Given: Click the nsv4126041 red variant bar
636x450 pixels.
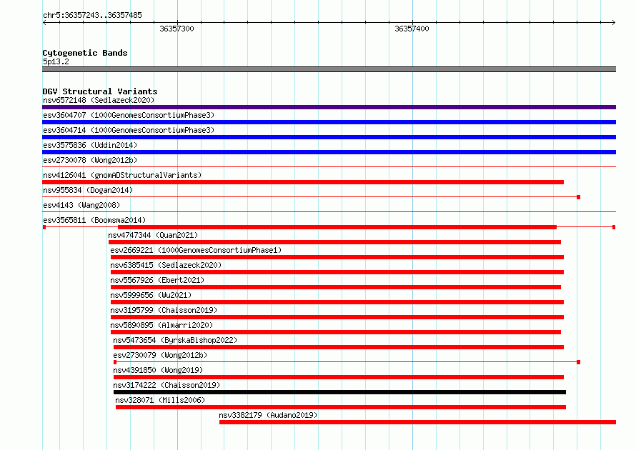Looking at the screenshot, I should tap(303, 182).
